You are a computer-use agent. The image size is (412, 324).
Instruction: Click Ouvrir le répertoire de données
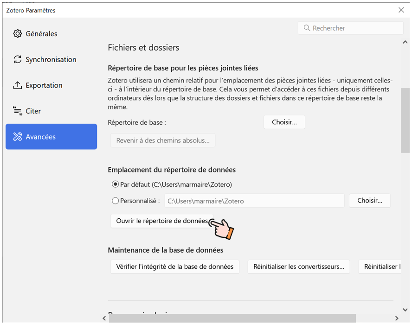[x=162, y=221]
